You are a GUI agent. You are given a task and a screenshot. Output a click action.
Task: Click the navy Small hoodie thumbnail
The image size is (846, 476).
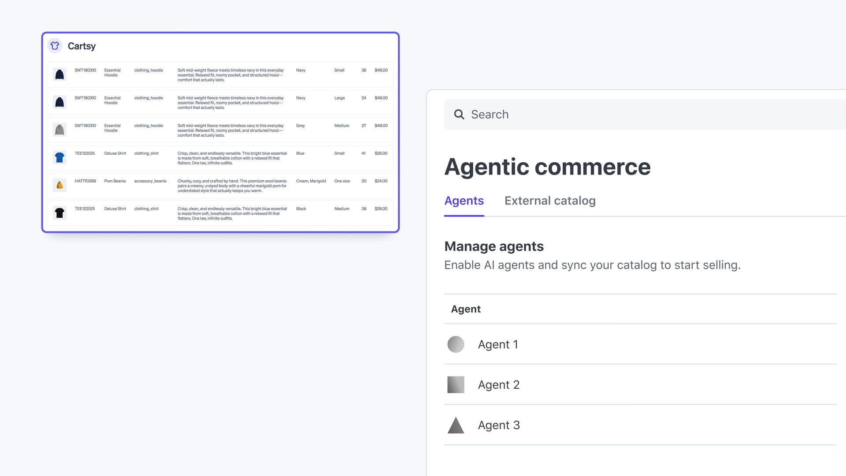point(59,74)
